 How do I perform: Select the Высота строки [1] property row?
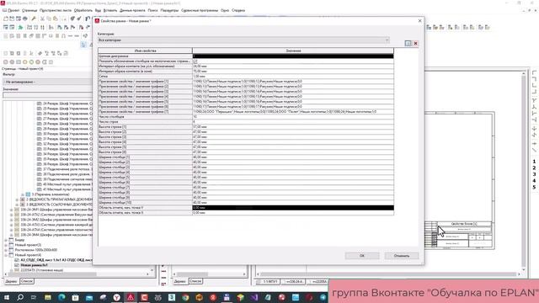[x=246, y=127]
